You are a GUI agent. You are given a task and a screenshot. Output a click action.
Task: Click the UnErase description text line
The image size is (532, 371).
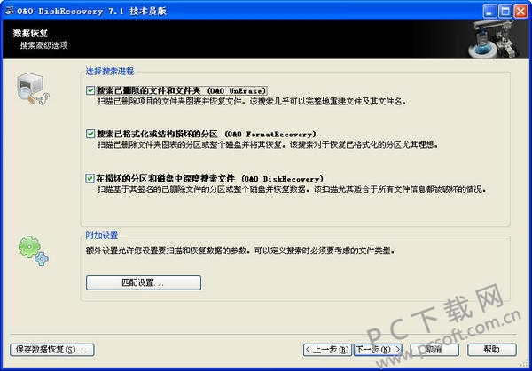[252, 101]
